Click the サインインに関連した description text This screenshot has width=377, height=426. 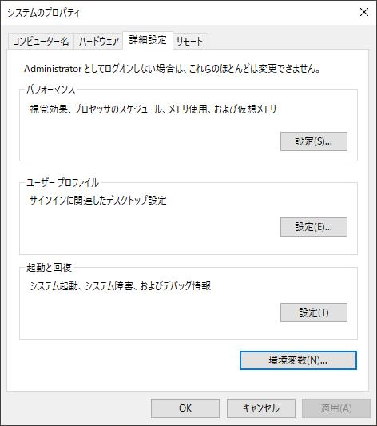tap(98, 201)
